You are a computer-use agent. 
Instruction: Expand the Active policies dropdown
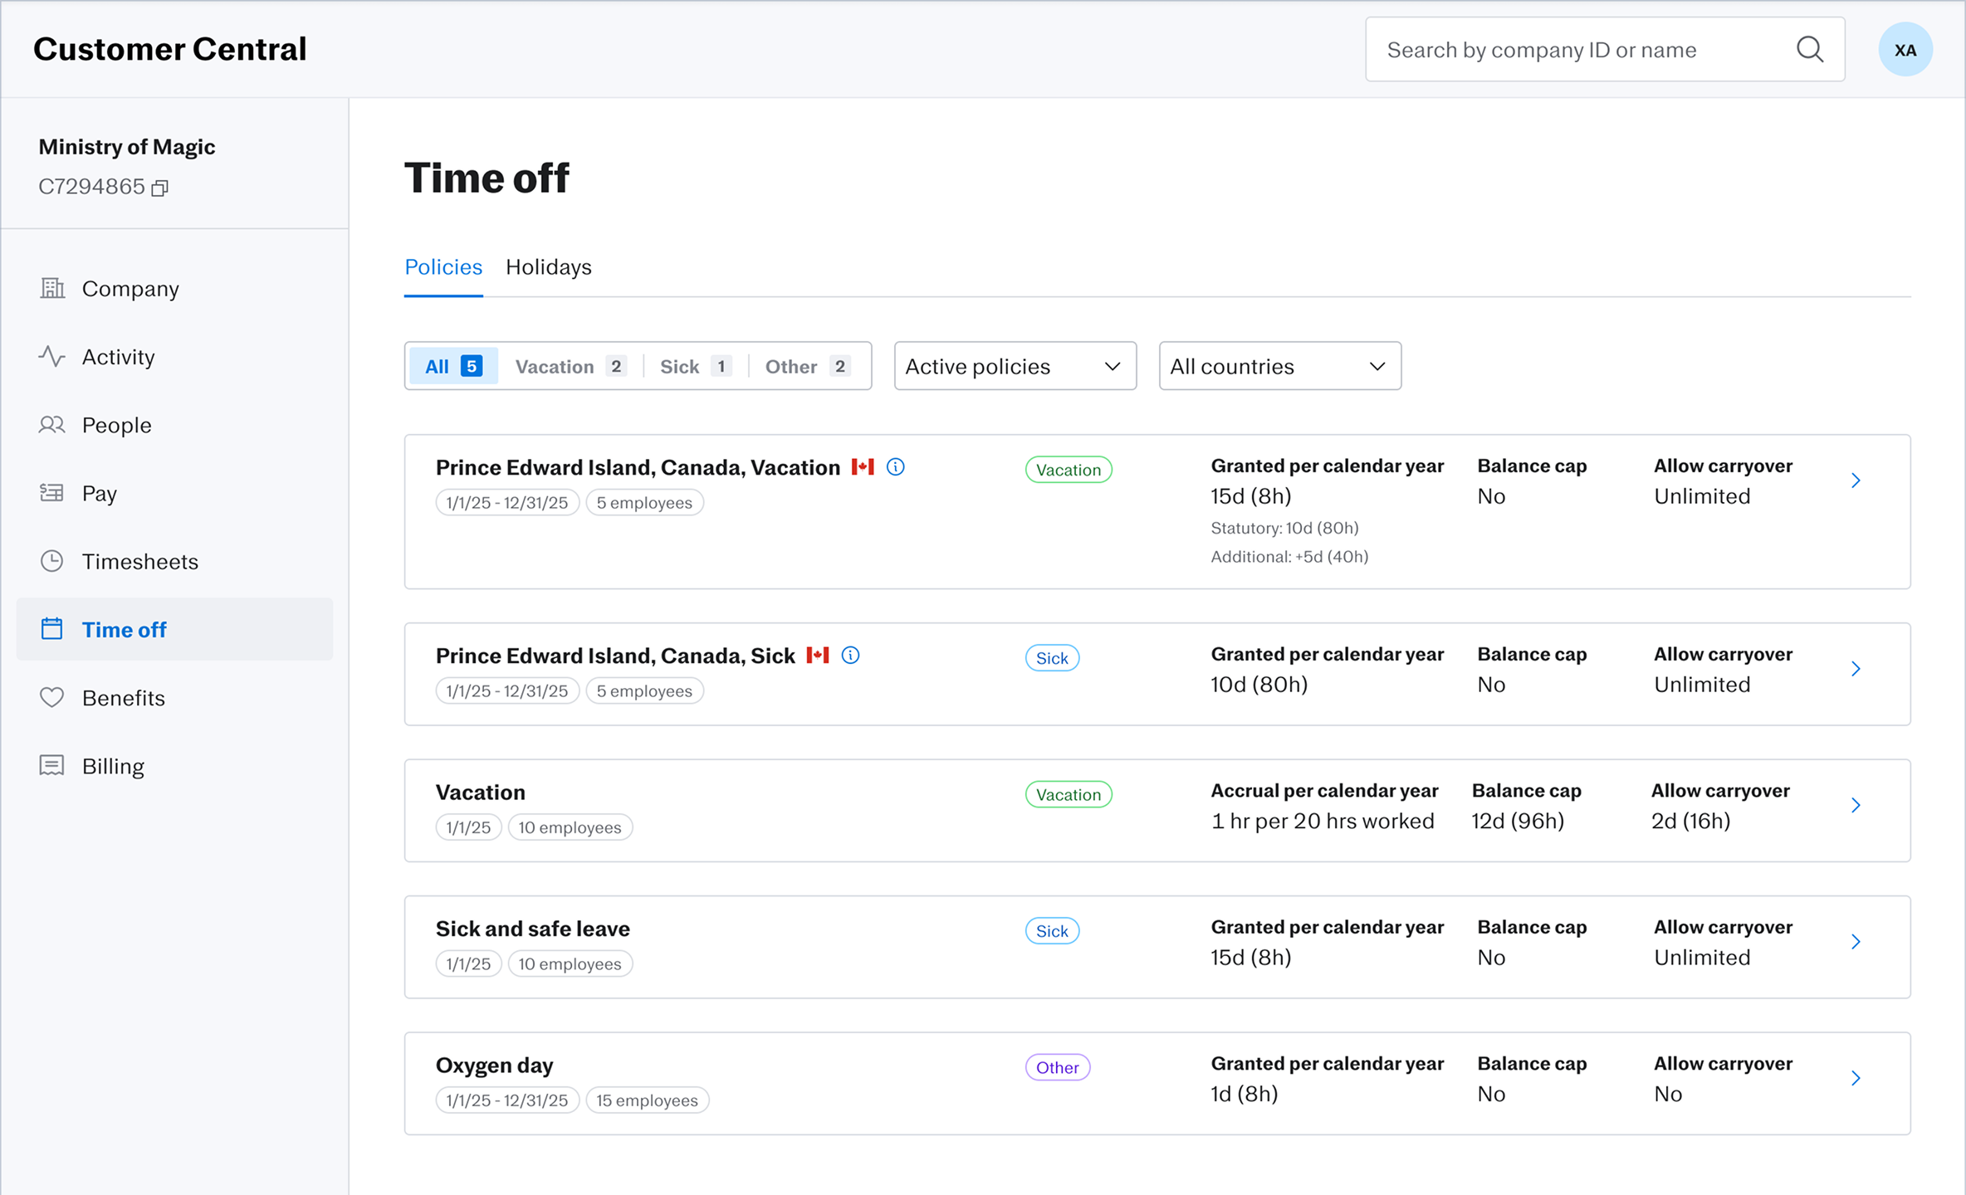[x=1015, y=366]
